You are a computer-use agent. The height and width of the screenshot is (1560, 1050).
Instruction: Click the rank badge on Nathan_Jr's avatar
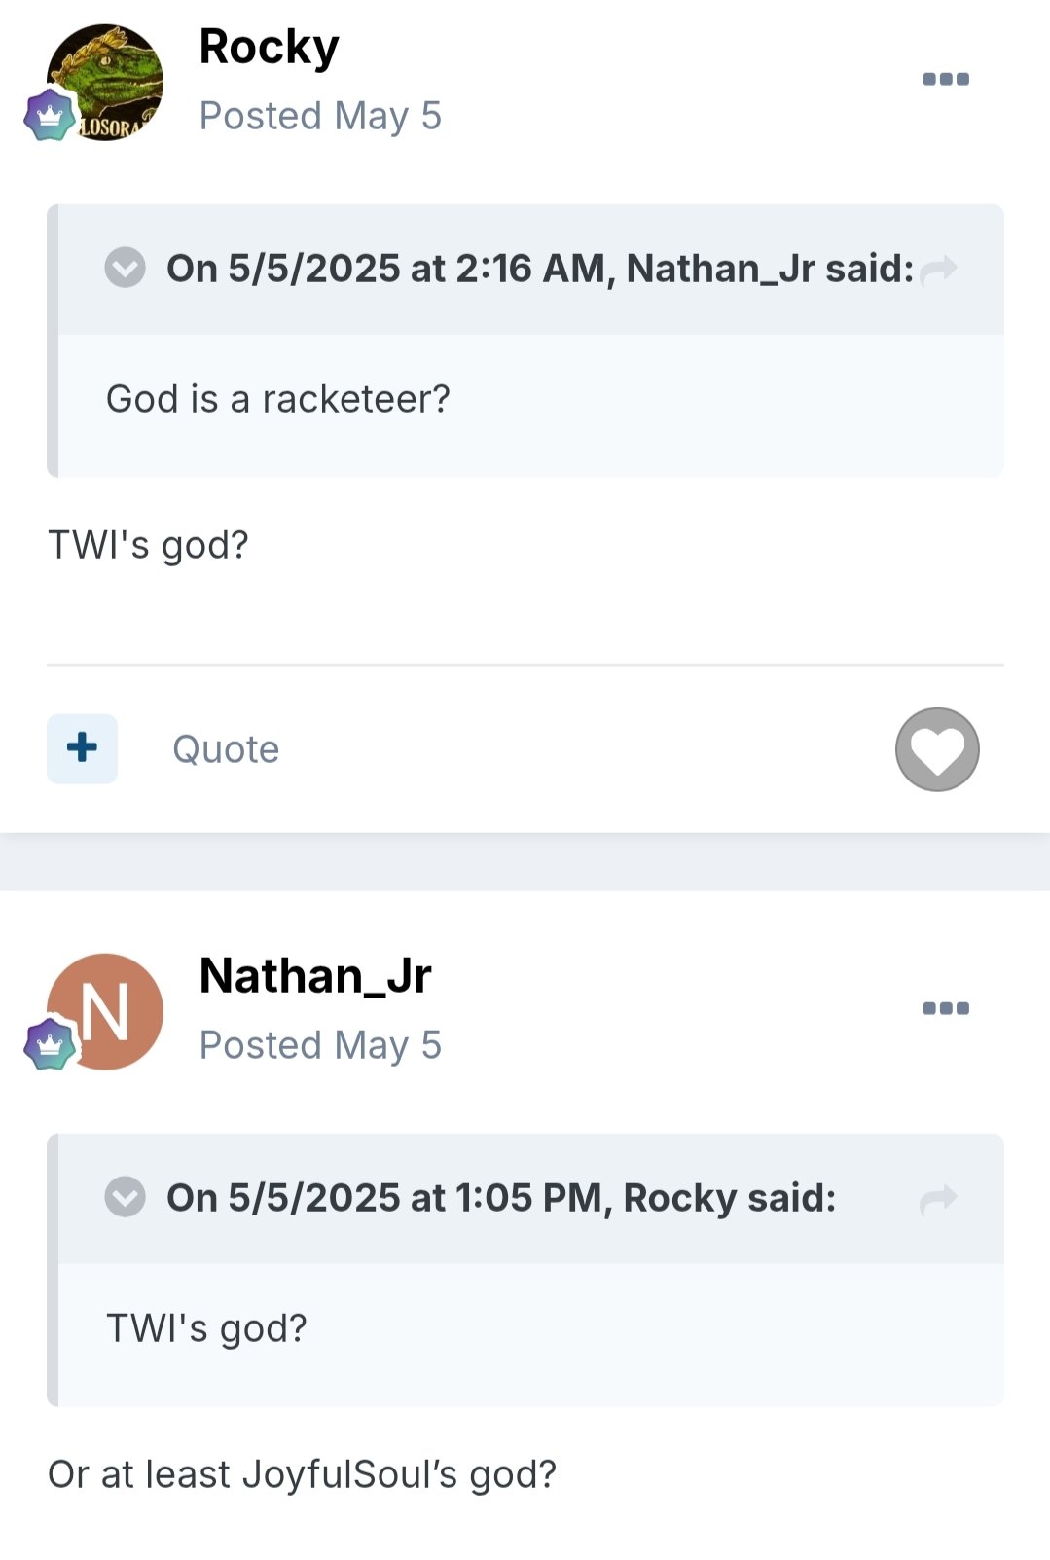coord(50,1045)
